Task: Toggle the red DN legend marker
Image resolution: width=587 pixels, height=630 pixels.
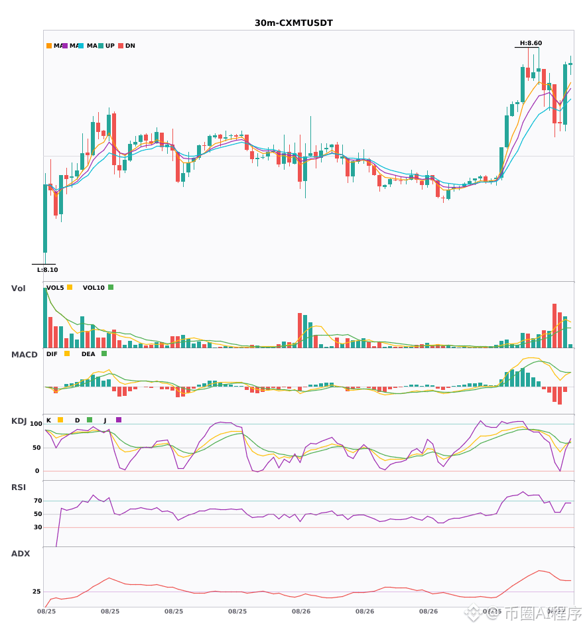Action: [121, 46]
